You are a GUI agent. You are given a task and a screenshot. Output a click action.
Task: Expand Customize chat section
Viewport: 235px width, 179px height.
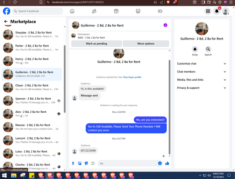[202, 63]
